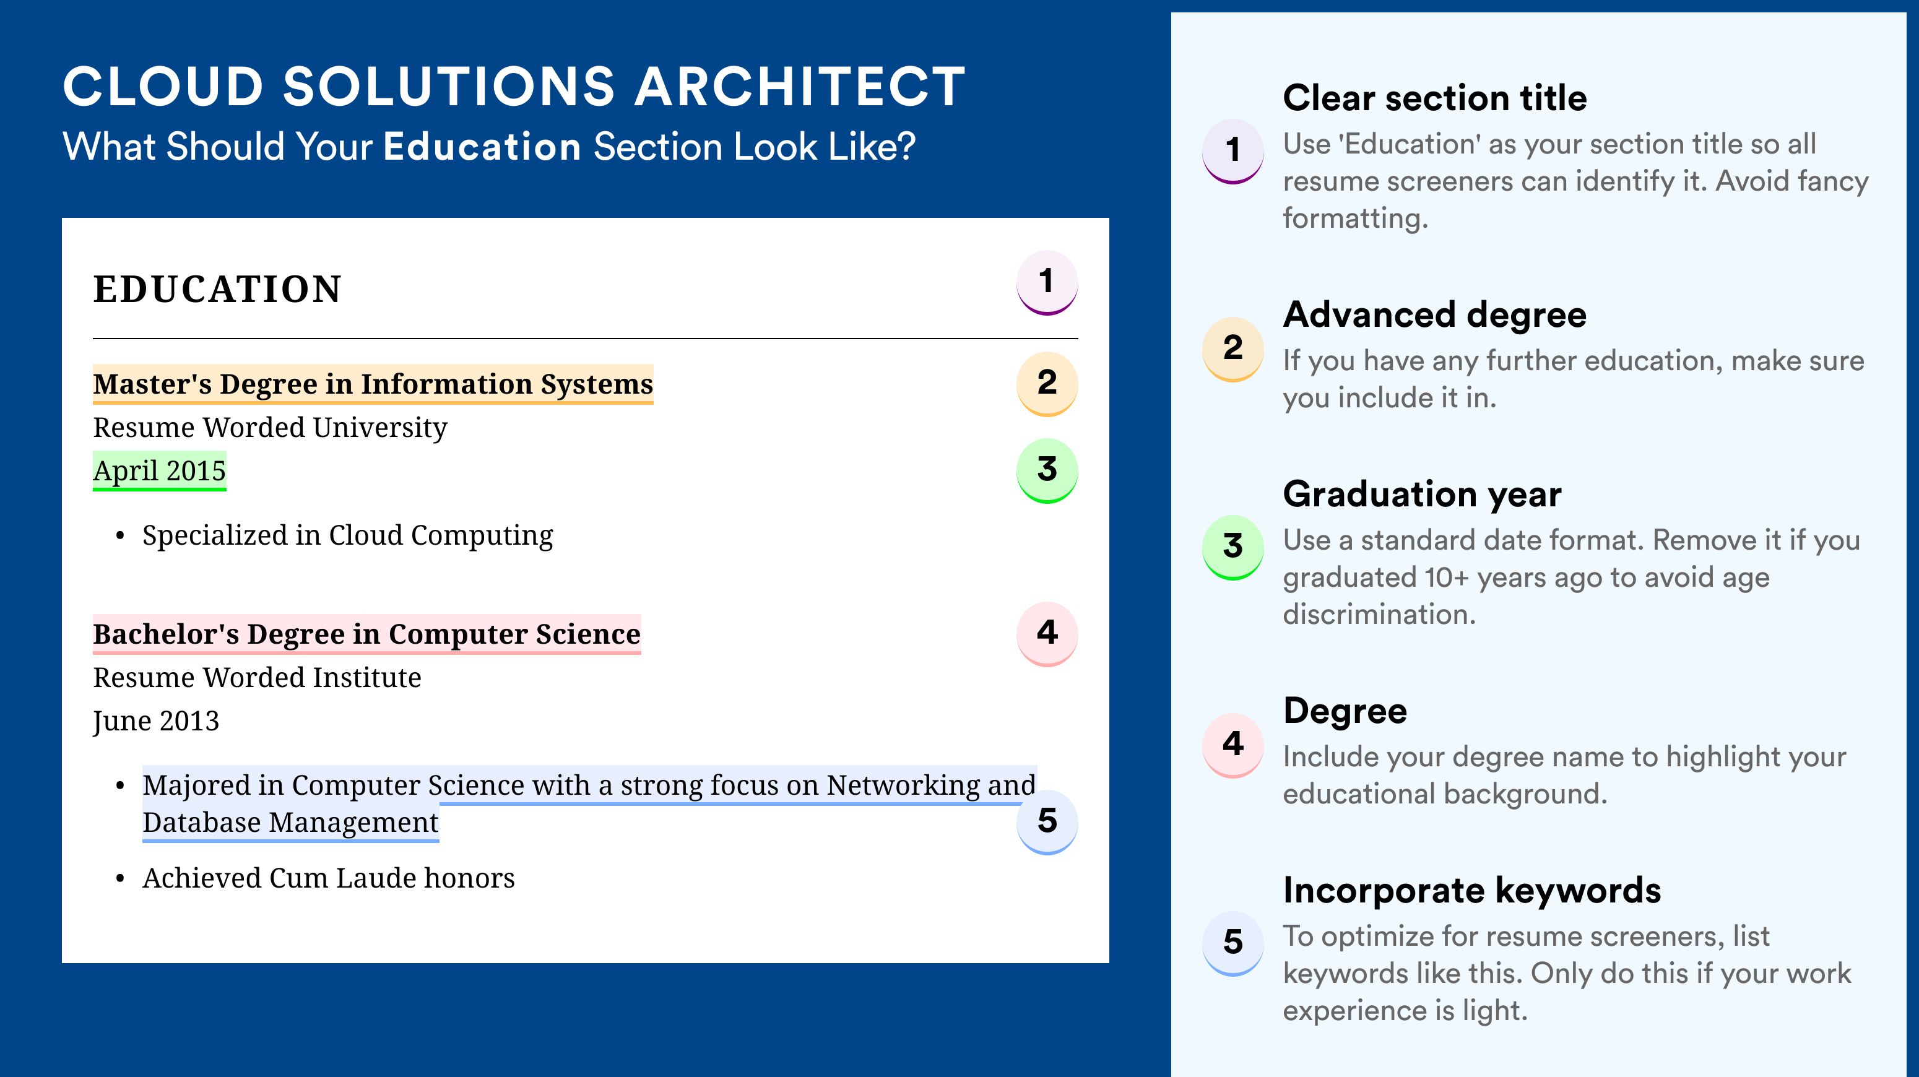Select the green highlighted April 2015 date
Image resolution: width=1919 pixels, height=1077 pixels.
[x=160, y=470]
